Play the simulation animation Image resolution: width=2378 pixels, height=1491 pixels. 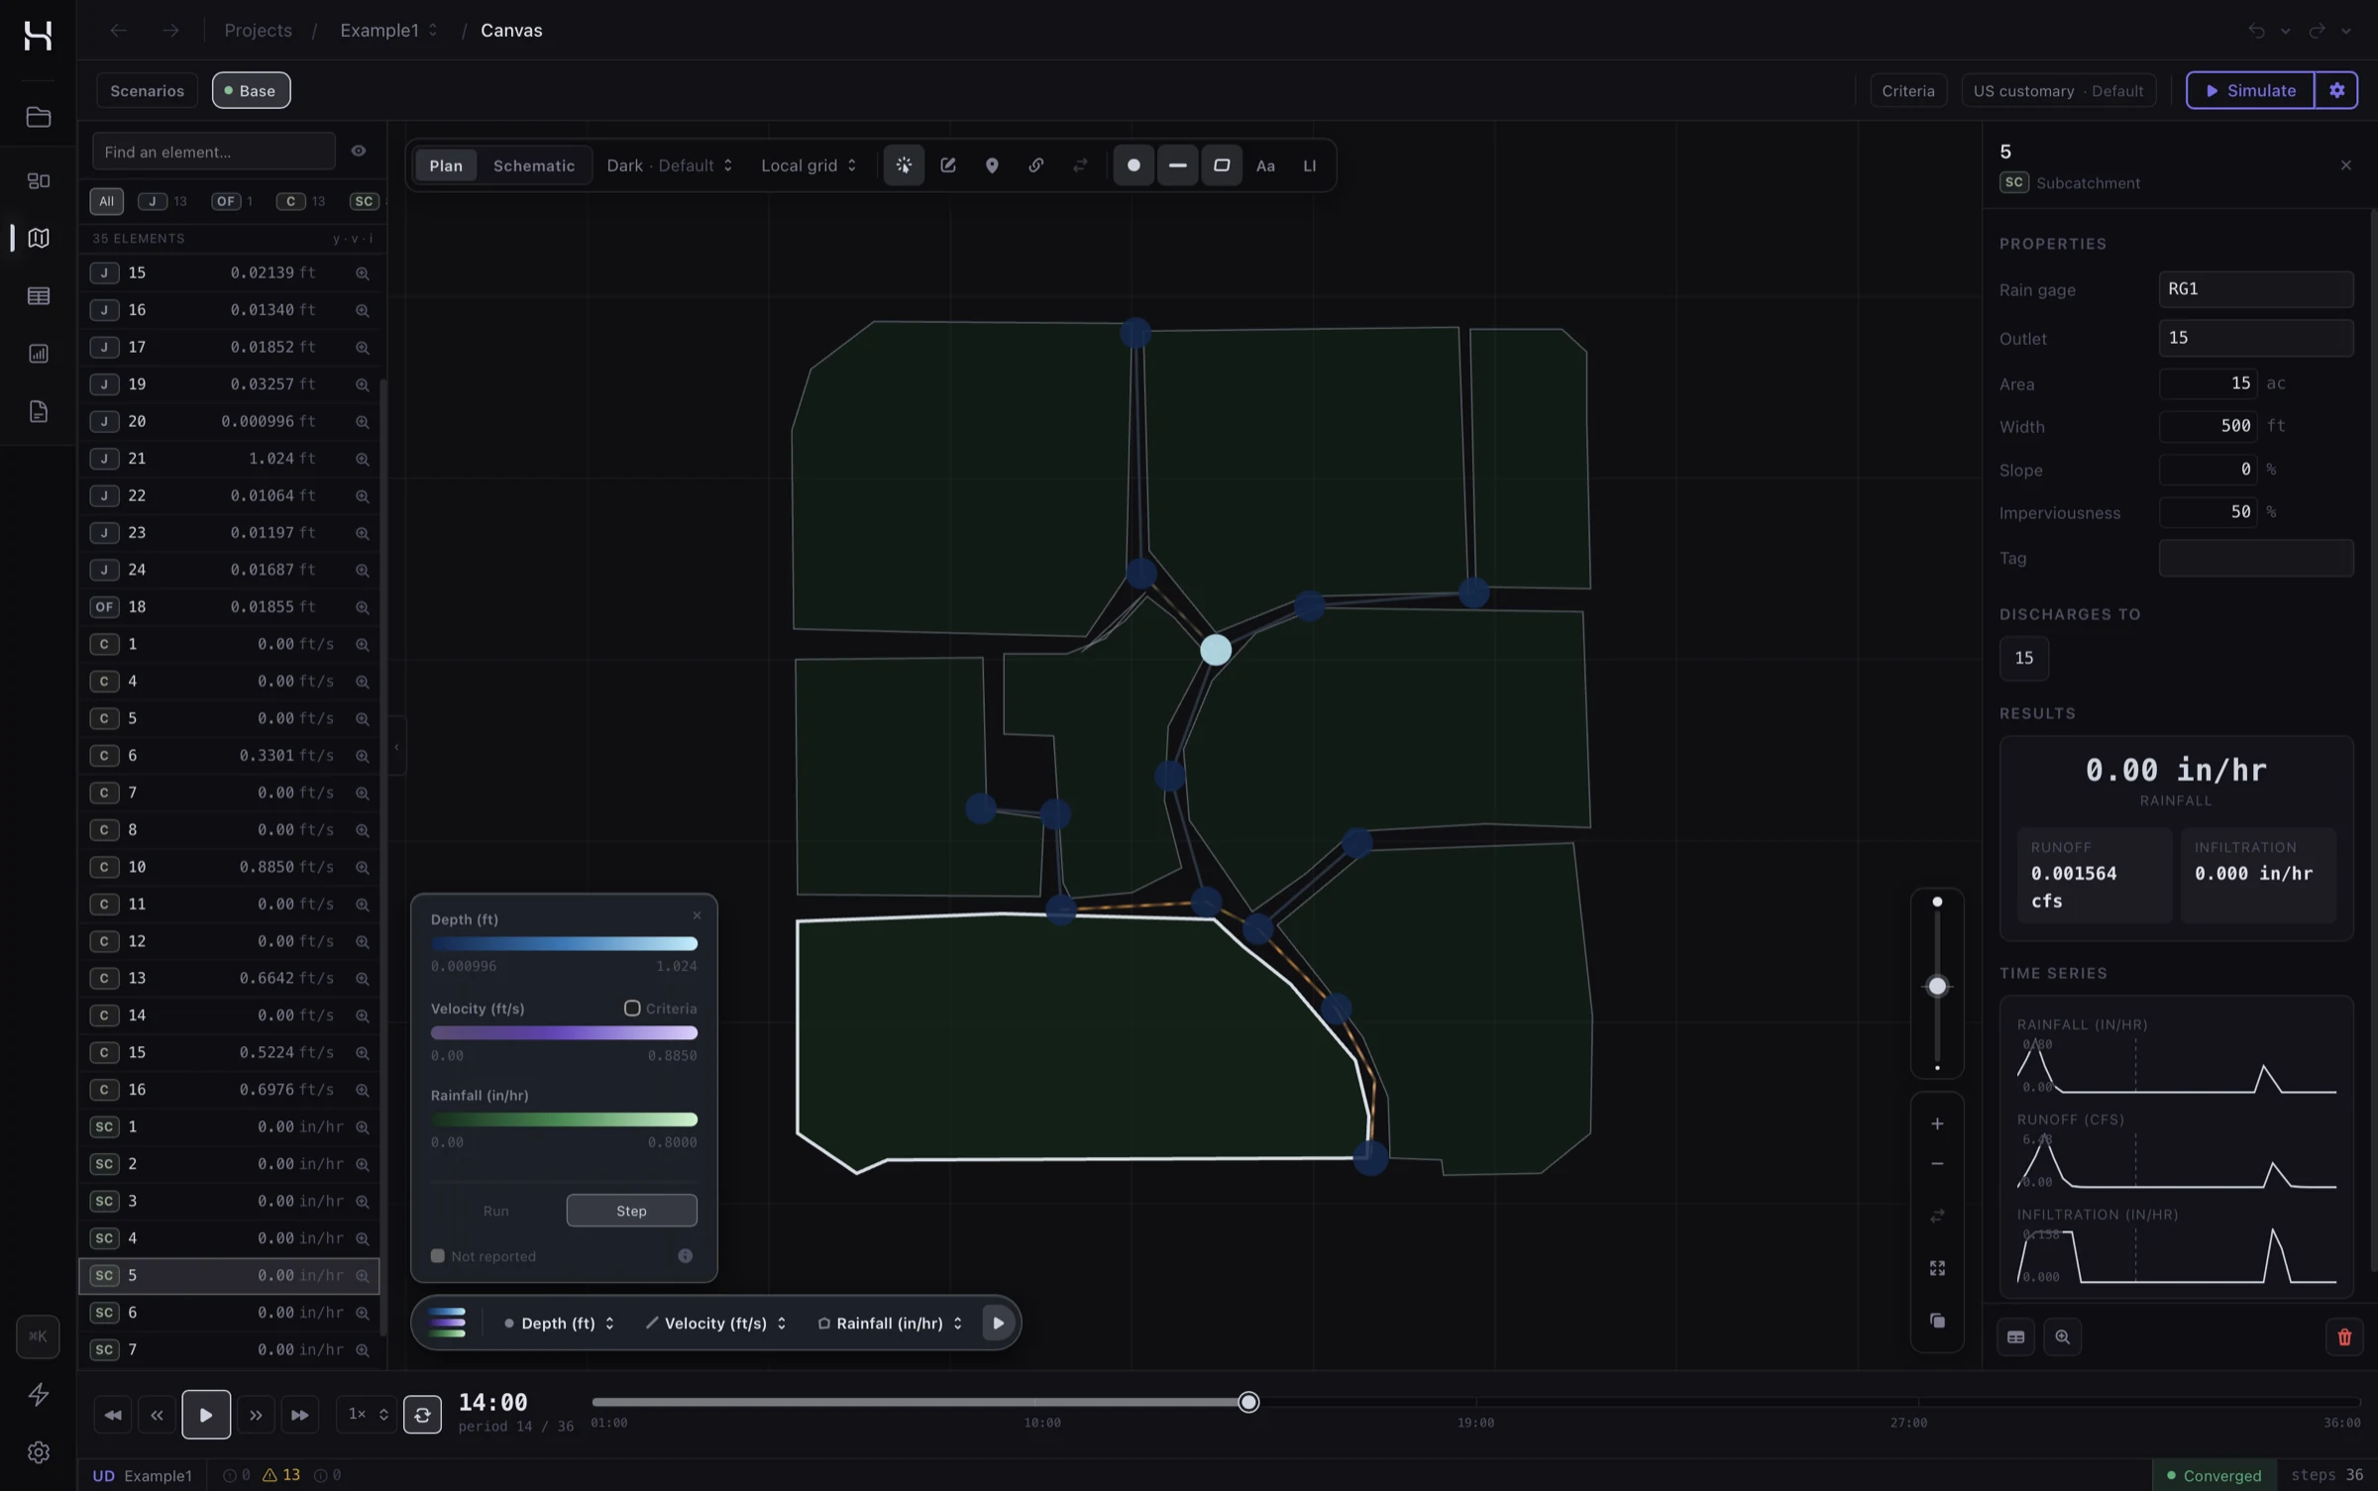205,1415
